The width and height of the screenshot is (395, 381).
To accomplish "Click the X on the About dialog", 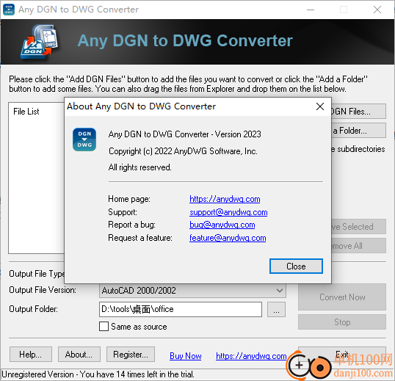I will point(320,106).
